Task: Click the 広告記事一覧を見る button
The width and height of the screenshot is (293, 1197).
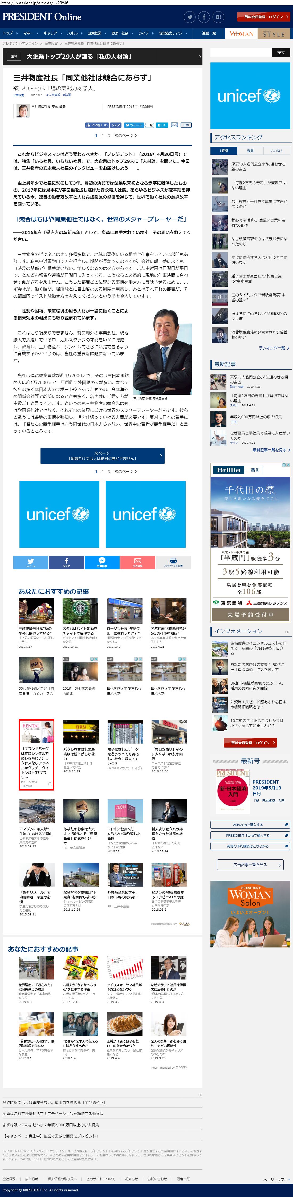Action: (x=250, y=865)
